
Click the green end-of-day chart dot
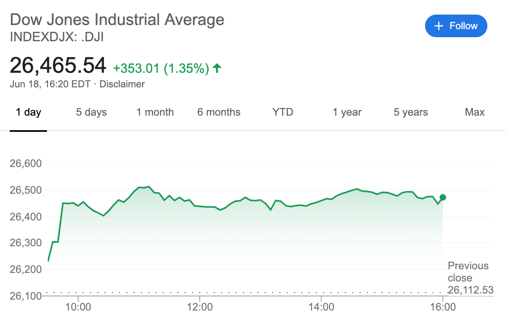tap(443, 197)
